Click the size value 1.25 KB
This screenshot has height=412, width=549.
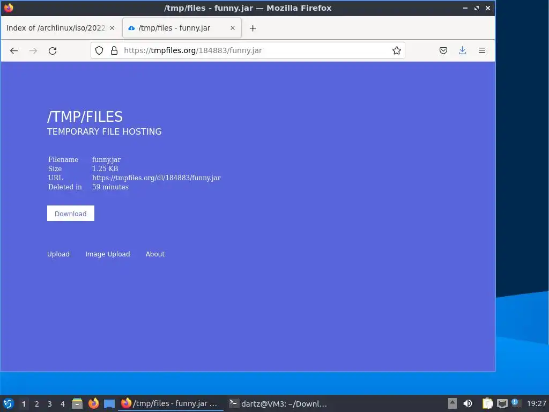105,168
